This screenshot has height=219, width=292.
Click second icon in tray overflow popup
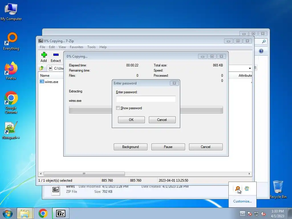click(x=247, y=189)
